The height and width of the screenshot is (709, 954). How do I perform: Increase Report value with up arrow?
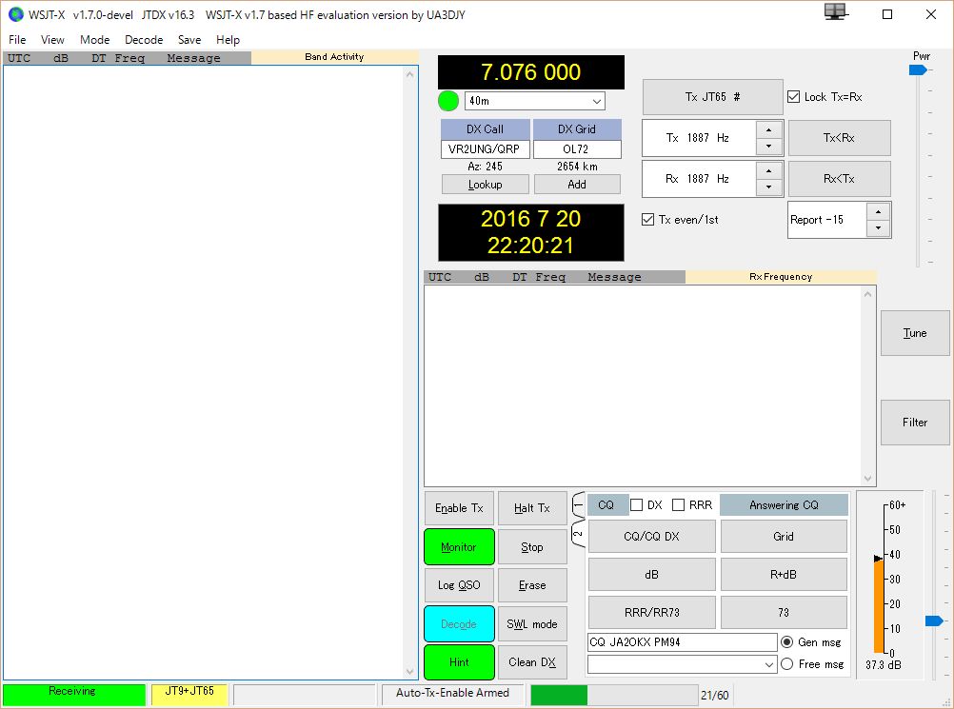click(878, 211)
